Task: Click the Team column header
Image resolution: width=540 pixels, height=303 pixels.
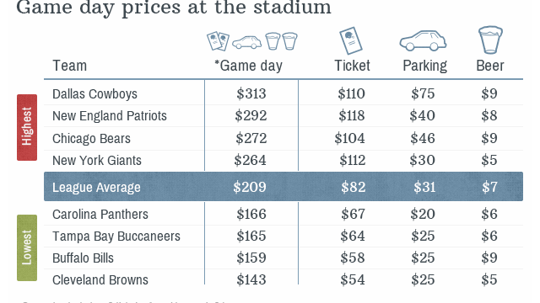Action: point(69,66)
